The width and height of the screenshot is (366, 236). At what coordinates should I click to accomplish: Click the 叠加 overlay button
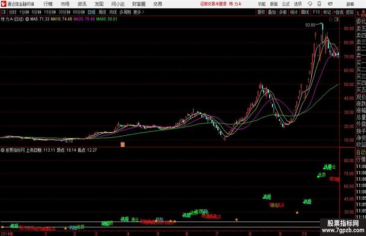click(x=272, y=12)
